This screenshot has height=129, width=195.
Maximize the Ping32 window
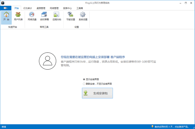[186, 3]
